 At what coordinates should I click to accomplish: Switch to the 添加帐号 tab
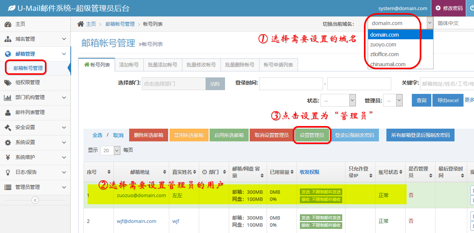point(129,65)
